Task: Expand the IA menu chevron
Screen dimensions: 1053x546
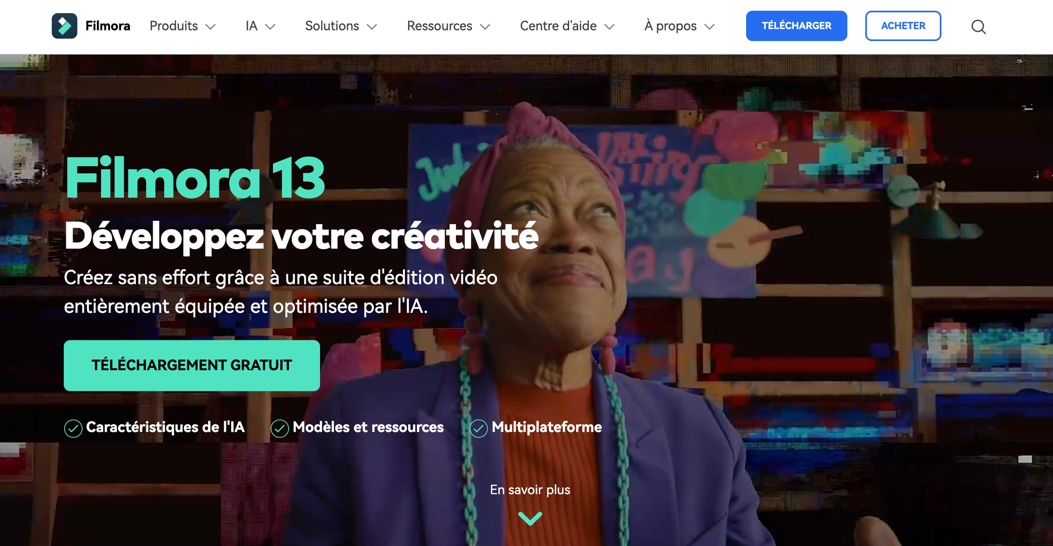Action: 270,27
